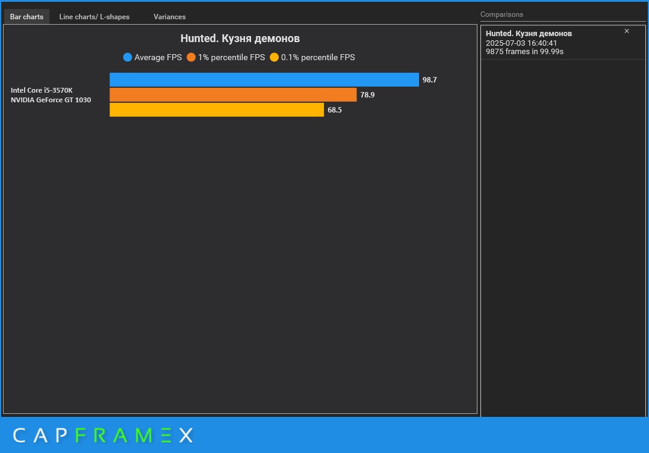Toggle the Average FPS legend dot
Viewport: 649px width, 453px height.
pyautogui.click(x=128, y=57)
